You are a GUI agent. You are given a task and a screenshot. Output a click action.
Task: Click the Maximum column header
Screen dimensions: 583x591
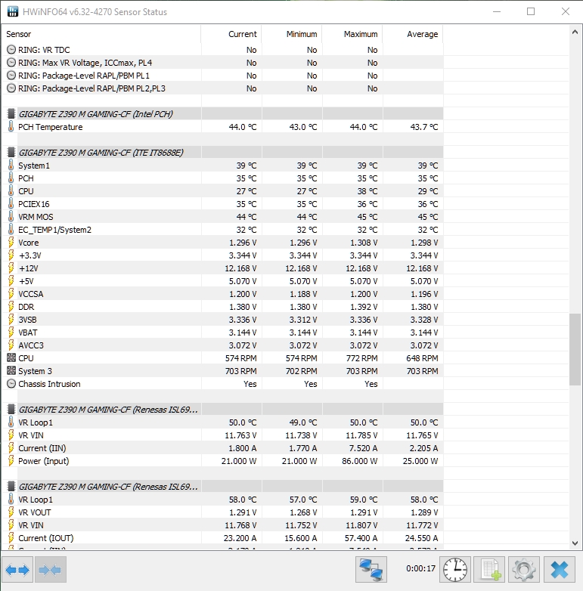[352, 34]
